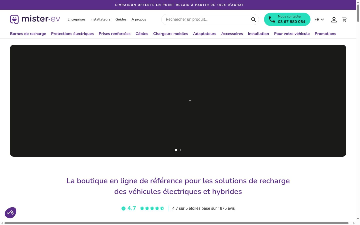
Task: Open the shopping cart icon
Action: click(x=344, y=19)
